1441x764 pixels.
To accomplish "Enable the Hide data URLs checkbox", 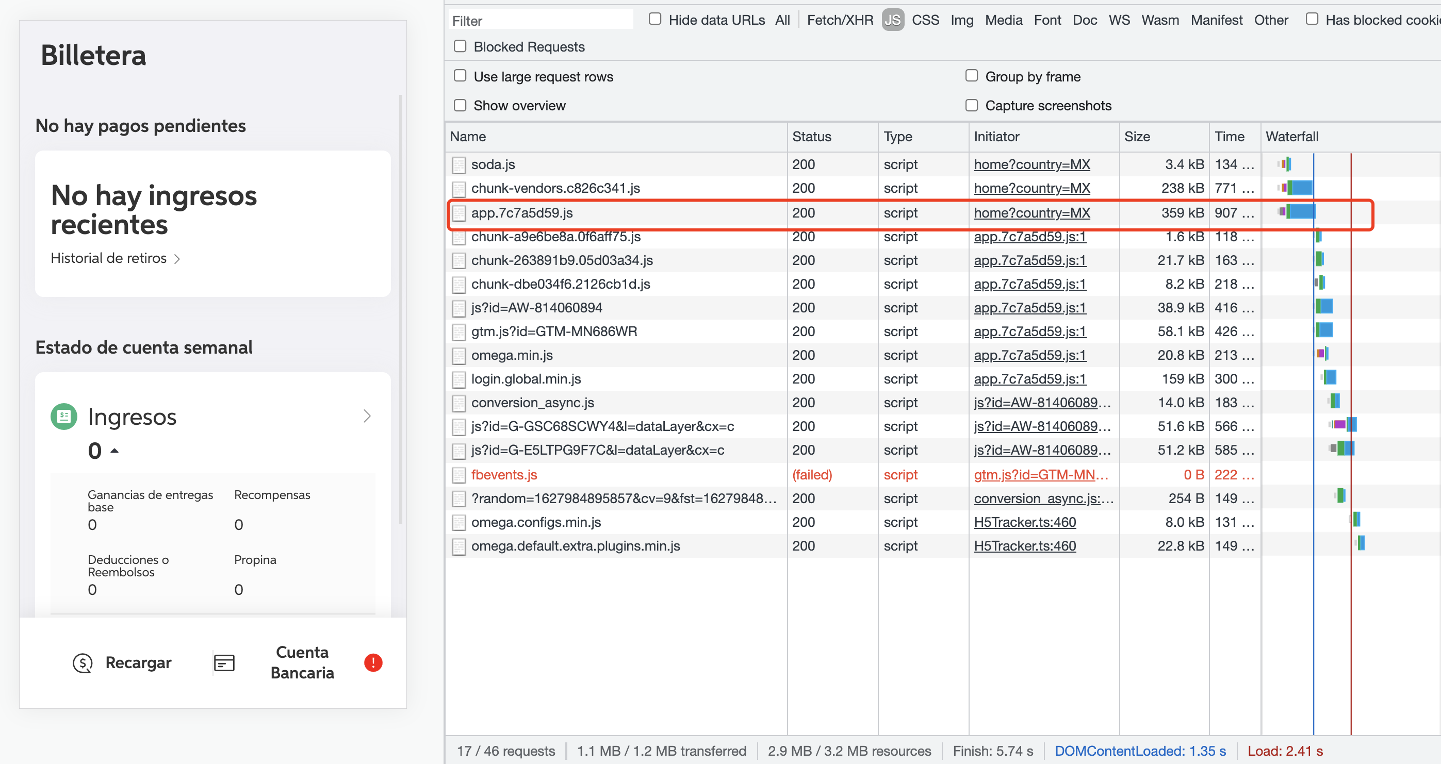I will [x=655, y=20].
